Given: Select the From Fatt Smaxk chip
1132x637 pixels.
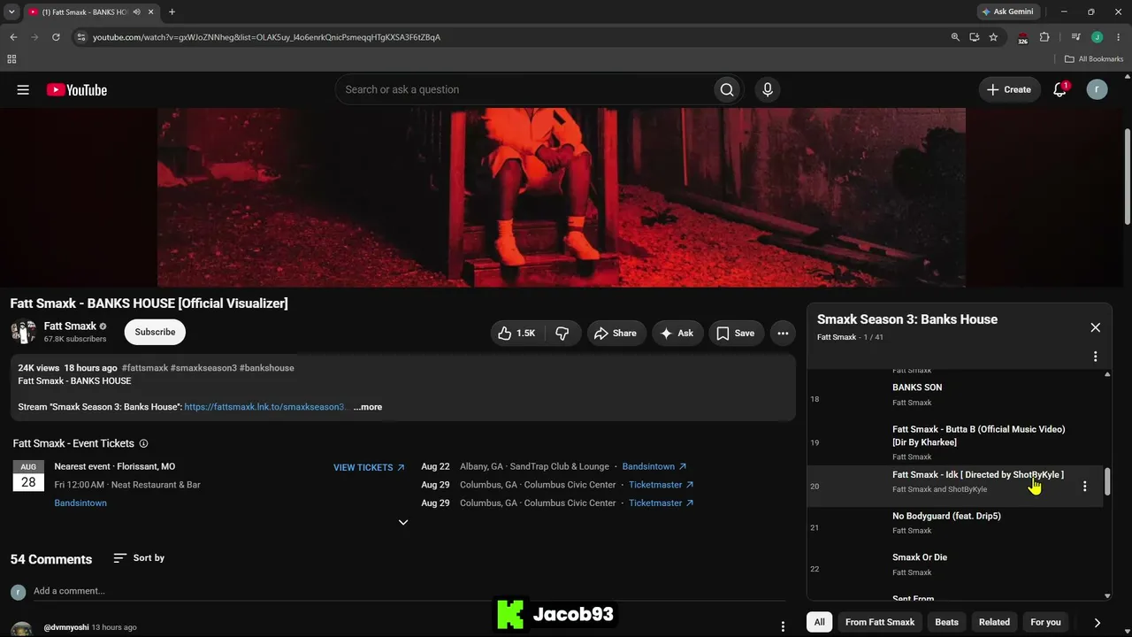Looking at the screenshot, I should (880, 622).
